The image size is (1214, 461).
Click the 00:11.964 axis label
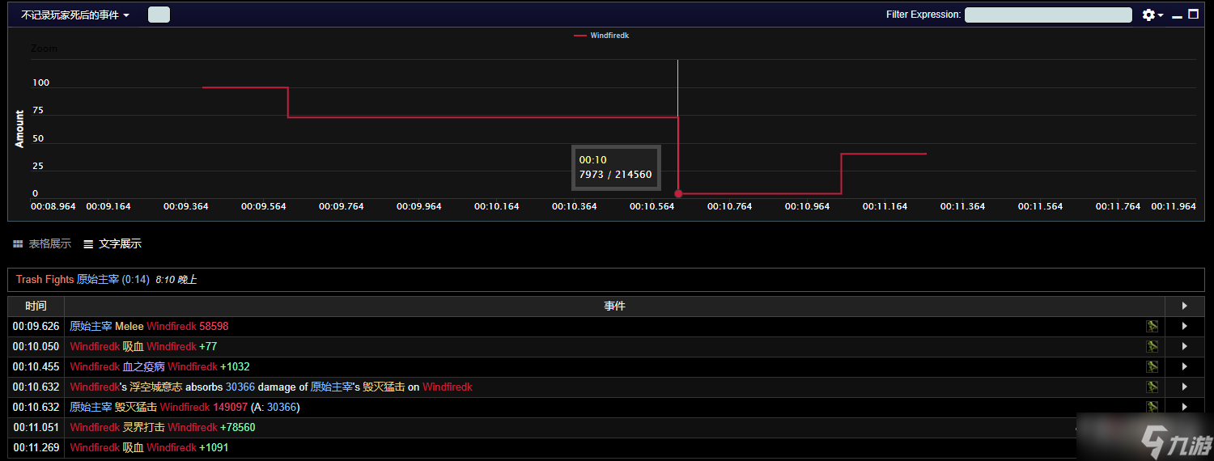(1174, 206)
